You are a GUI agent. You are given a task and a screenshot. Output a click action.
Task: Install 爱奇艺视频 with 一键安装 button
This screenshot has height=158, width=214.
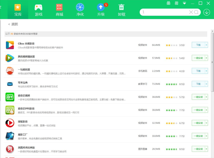click(198, 97)
